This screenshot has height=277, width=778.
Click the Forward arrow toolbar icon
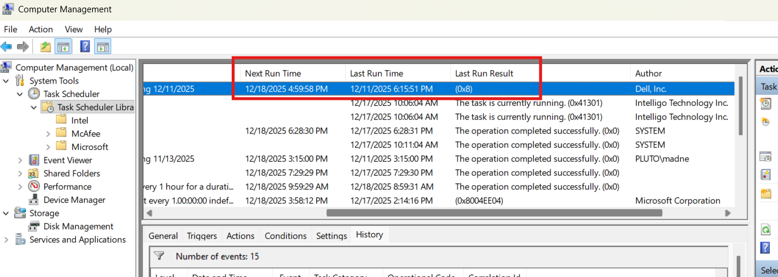(x=23, y=46)
